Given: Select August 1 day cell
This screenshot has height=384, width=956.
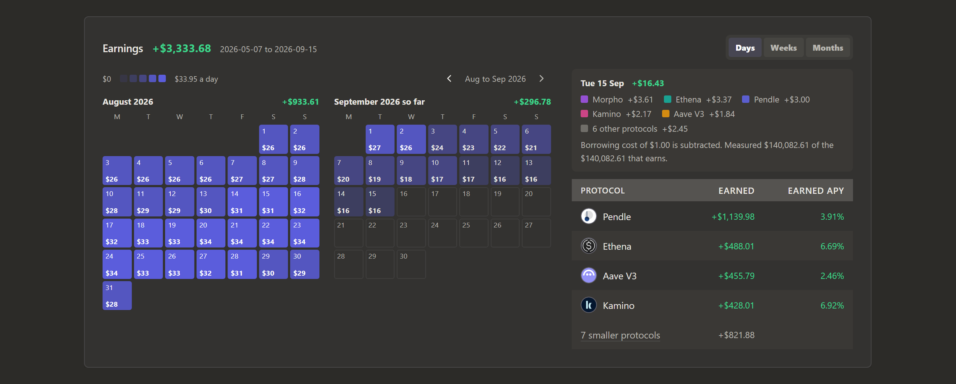Looking at the screenshot, I should (x=273, y=139).
